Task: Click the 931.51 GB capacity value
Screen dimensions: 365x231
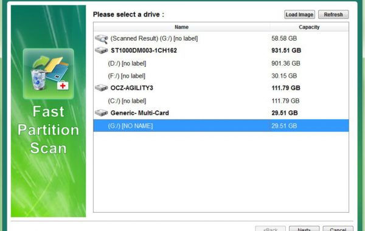Action: coord(286,50)
